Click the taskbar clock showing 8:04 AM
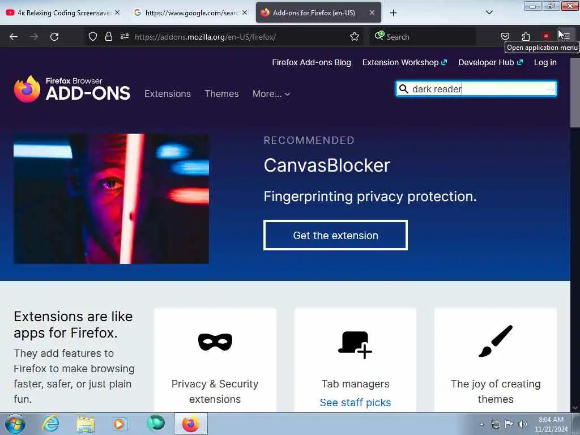 pyautogui.click(x=551, y=424)
